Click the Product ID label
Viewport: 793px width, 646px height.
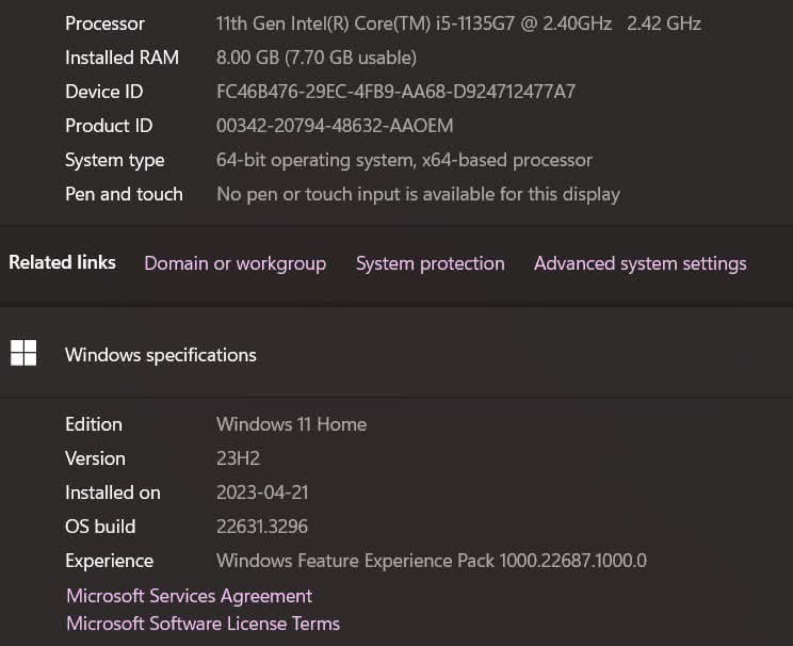pos(108,126)
